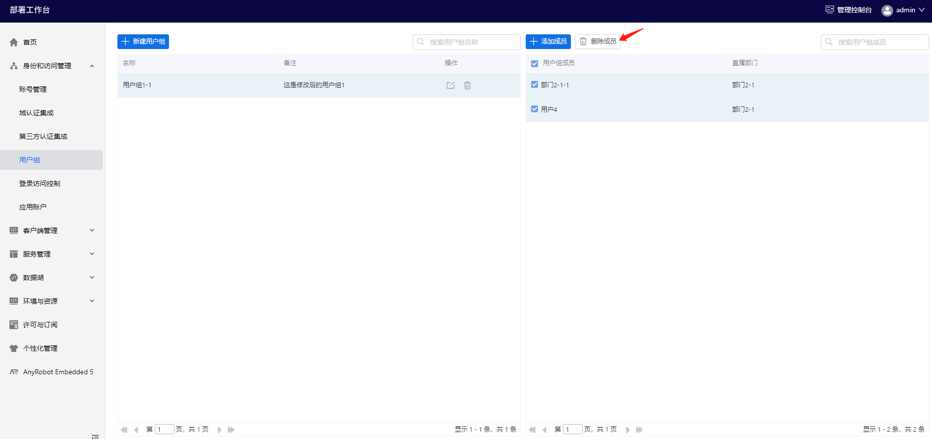Click the 客户端管理 sidebar icon

tap(14, 231)
